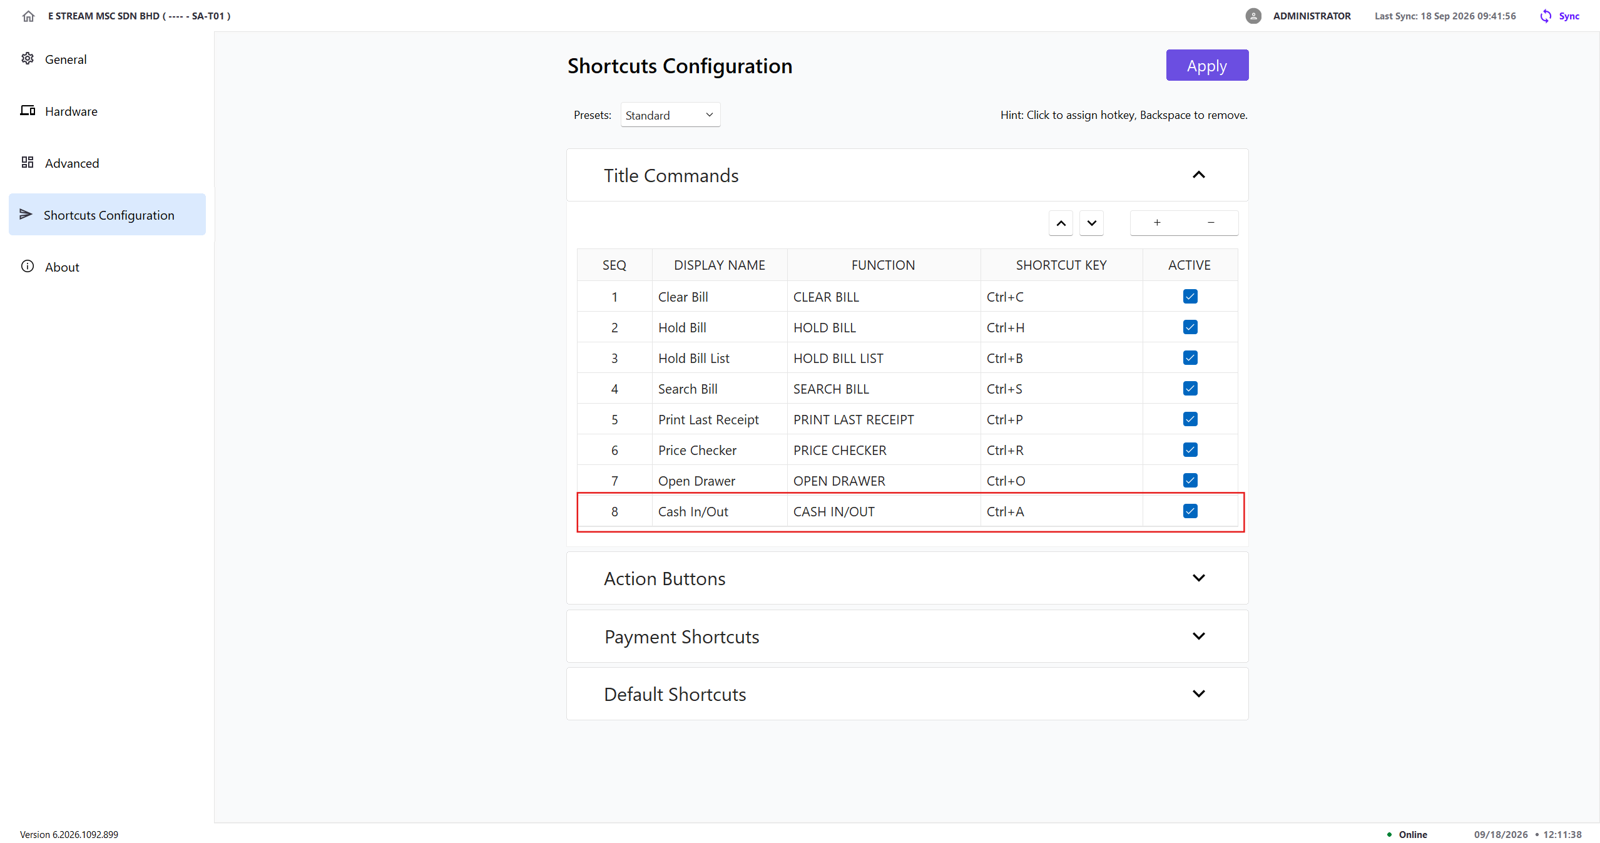Click the OPEN DRAWER function cell

[x=884, y=481]
